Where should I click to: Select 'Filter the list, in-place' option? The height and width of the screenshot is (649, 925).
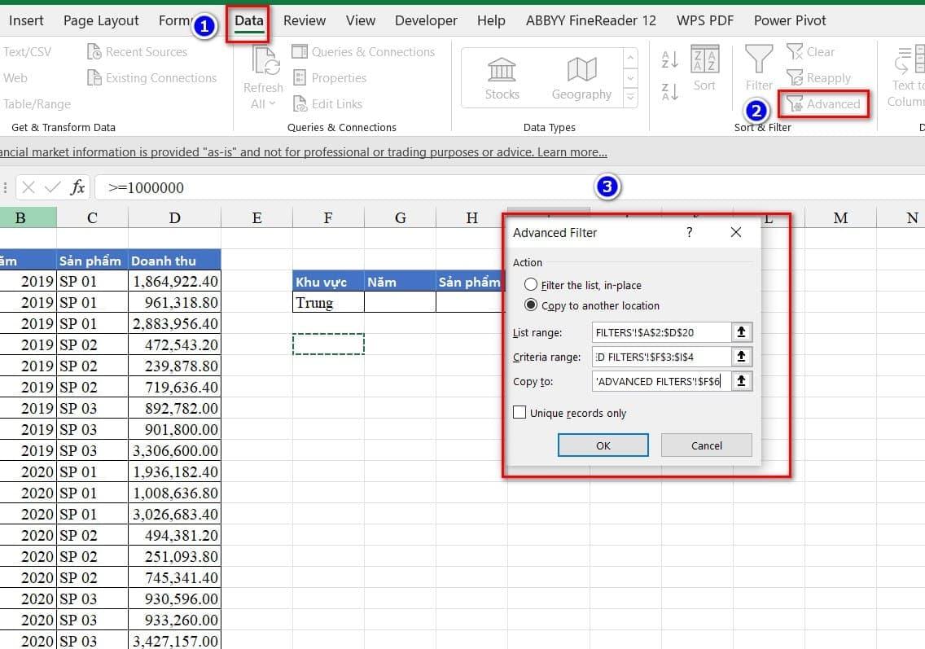[x=531, y=285]
